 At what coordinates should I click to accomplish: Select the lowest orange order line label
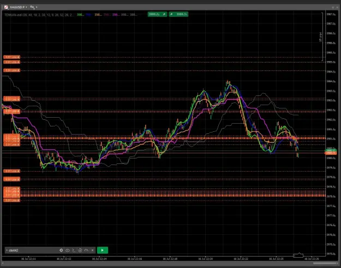pyautogui.click(x=12, y=200)
